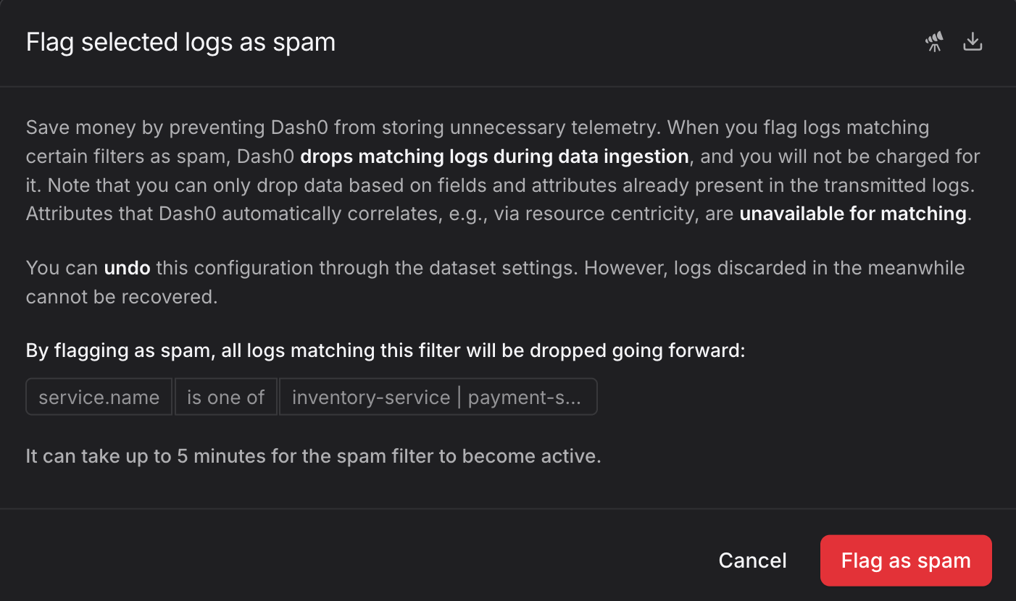This screenshot has height=601, width=1016.
Task: Export the filter via the download icon
Action: pos(973,41)
